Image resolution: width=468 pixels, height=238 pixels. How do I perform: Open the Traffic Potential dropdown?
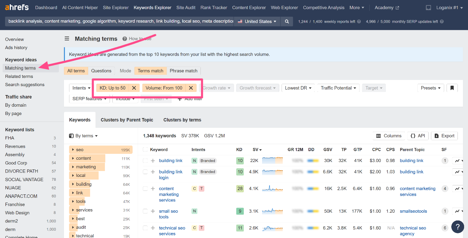tap(339, 88)
